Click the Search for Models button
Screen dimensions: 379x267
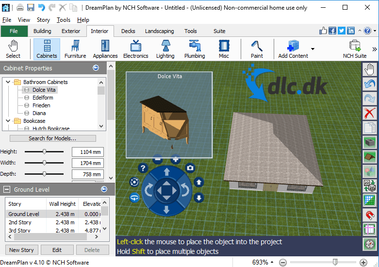(53, 138)
